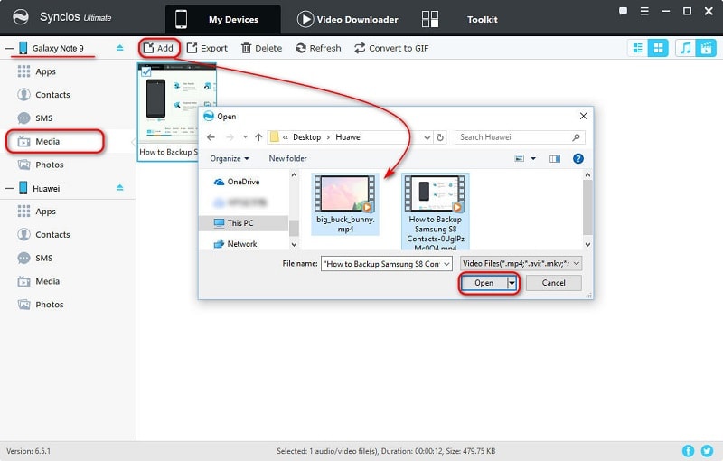Click the file list vertical scrollbar
This screenshot has height=461, width=723.
587,210
